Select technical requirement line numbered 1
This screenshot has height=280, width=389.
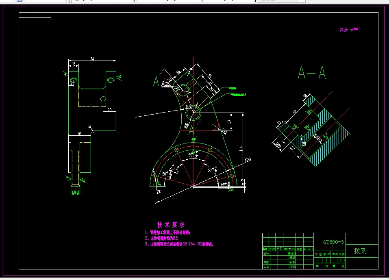(167, 232)
